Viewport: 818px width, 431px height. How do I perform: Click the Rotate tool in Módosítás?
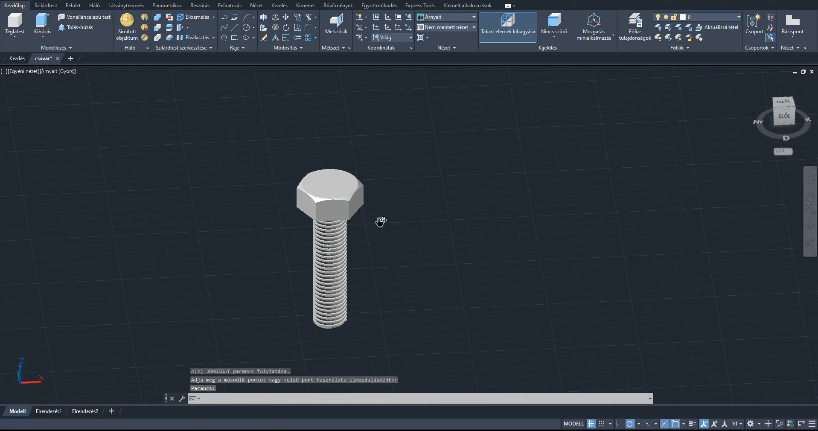tap(285, 27)
